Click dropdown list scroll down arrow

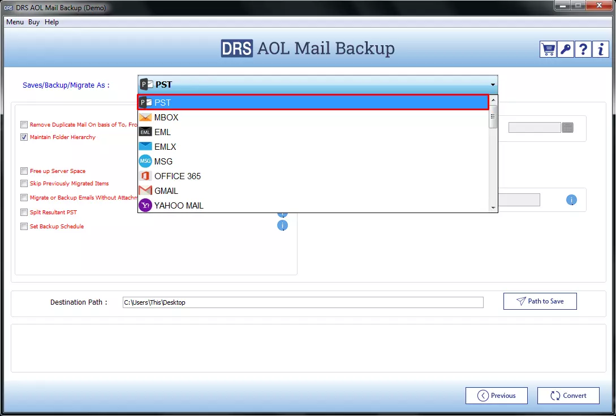pyautogui.click(x=493, y=208)
